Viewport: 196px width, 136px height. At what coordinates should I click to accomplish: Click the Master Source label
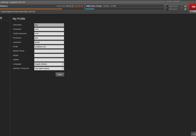(173, 6)
